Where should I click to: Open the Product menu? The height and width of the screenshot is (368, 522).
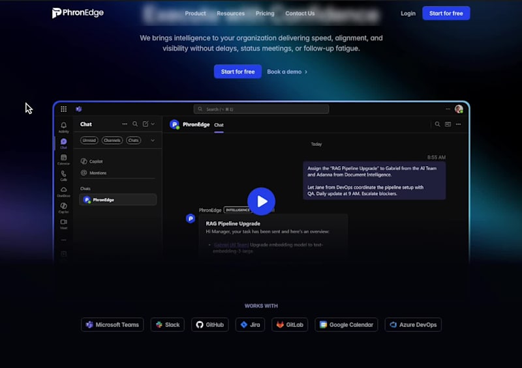coord(195,13)
